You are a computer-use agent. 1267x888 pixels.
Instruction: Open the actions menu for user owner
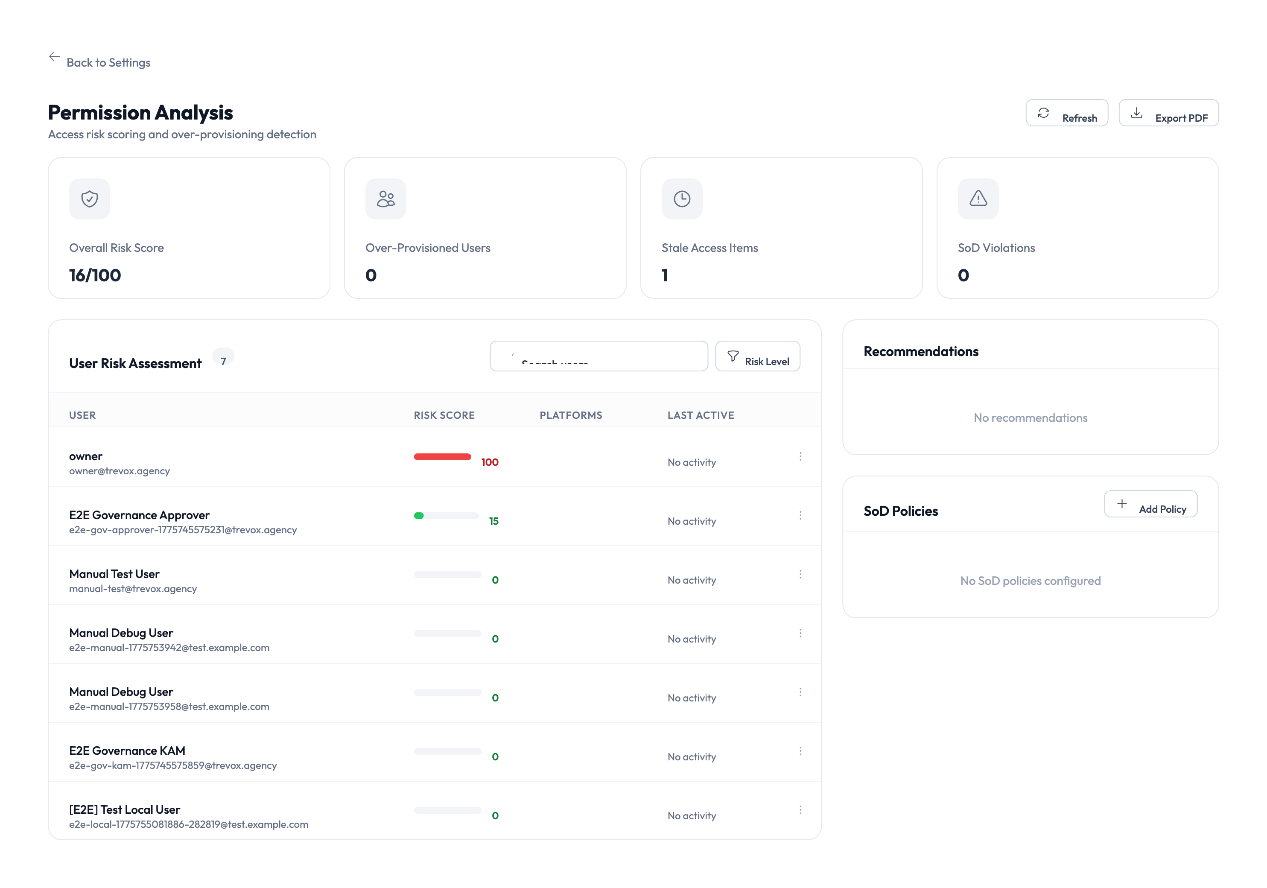point(801,456)
